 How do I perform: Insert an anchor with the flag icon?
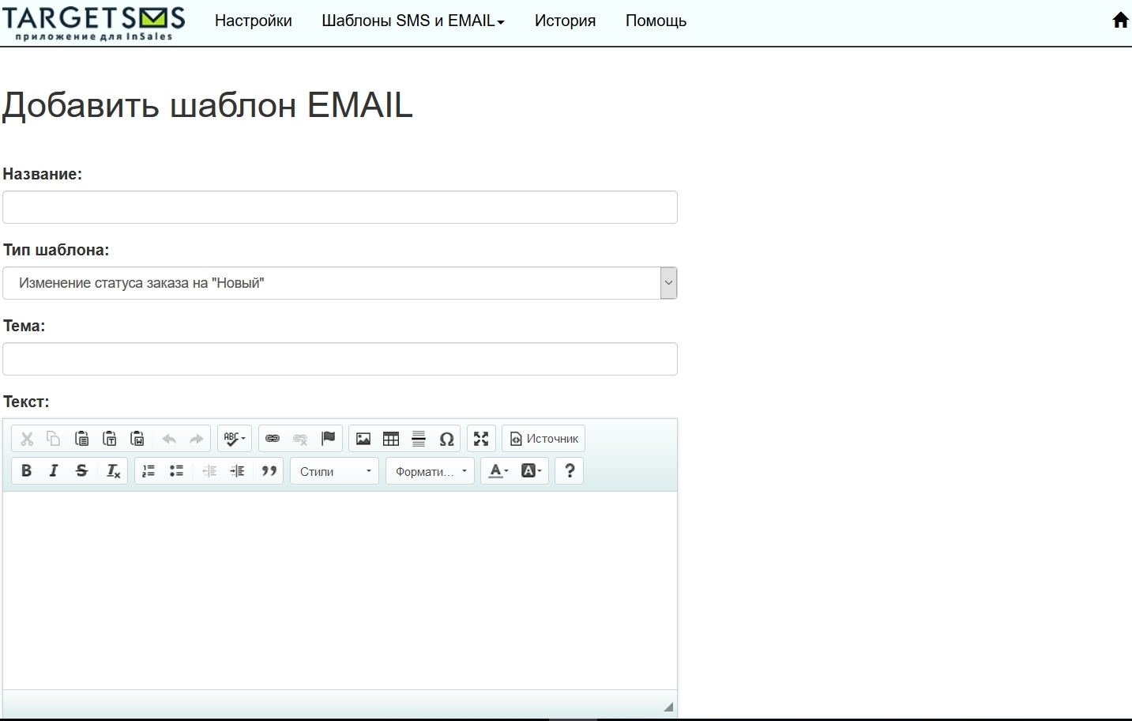pos(328,439)
